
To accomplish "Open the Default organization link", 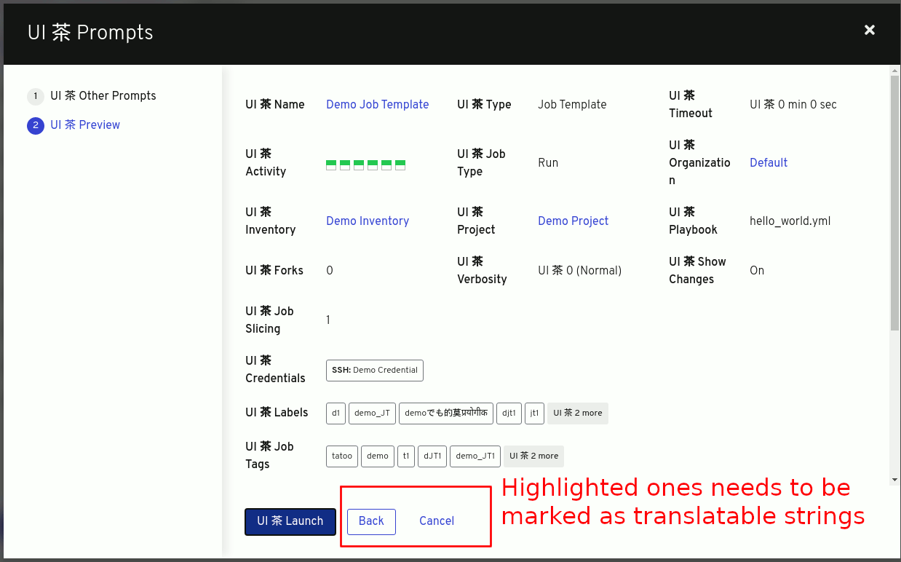I will (769, 162).
